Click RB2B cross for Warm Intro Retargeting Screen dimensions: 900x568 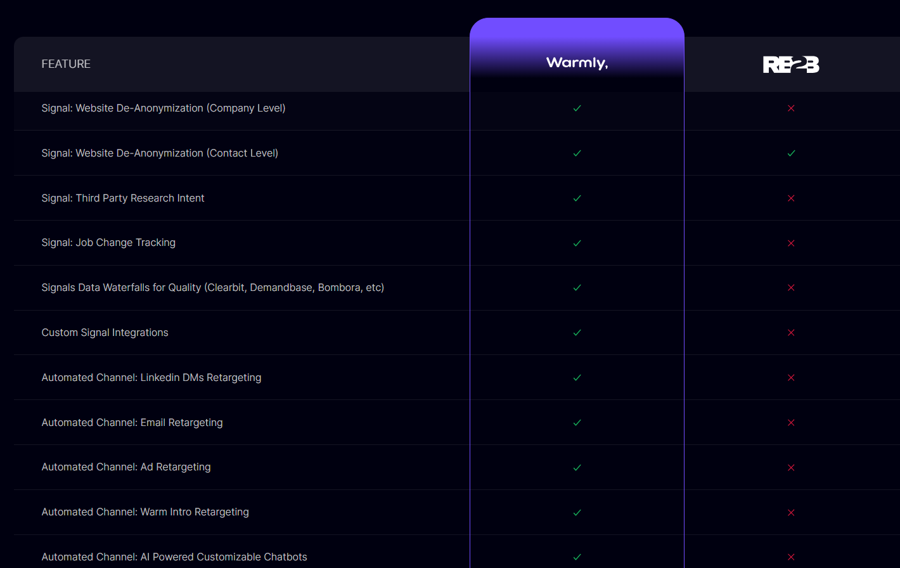[791, 513]
